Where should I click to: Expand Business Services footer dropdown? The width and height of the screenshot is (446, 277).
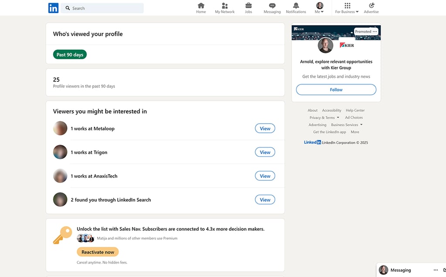point(347,125)
